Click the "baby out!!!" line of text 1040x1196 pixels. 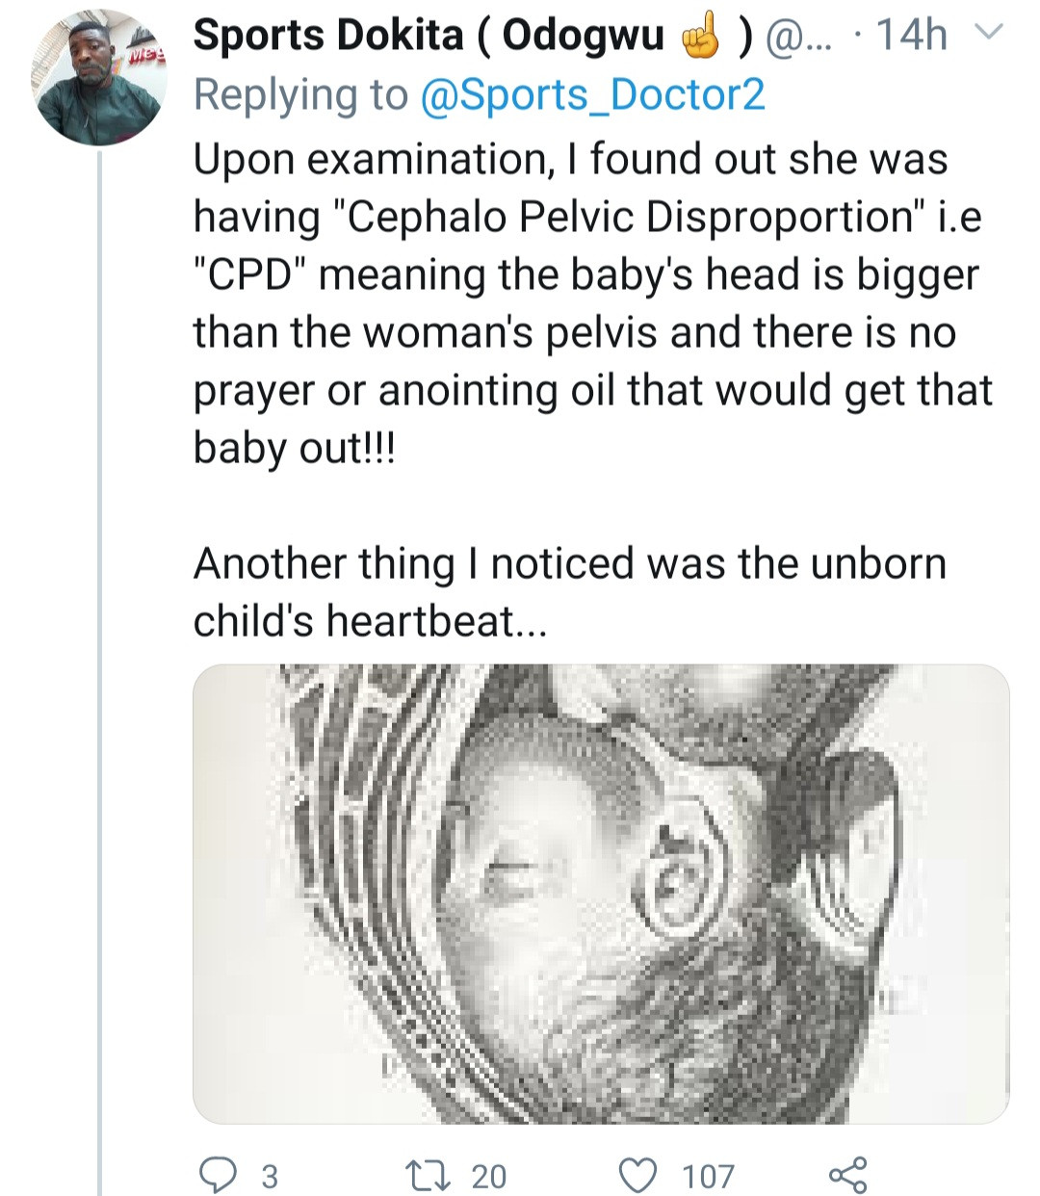294,448
